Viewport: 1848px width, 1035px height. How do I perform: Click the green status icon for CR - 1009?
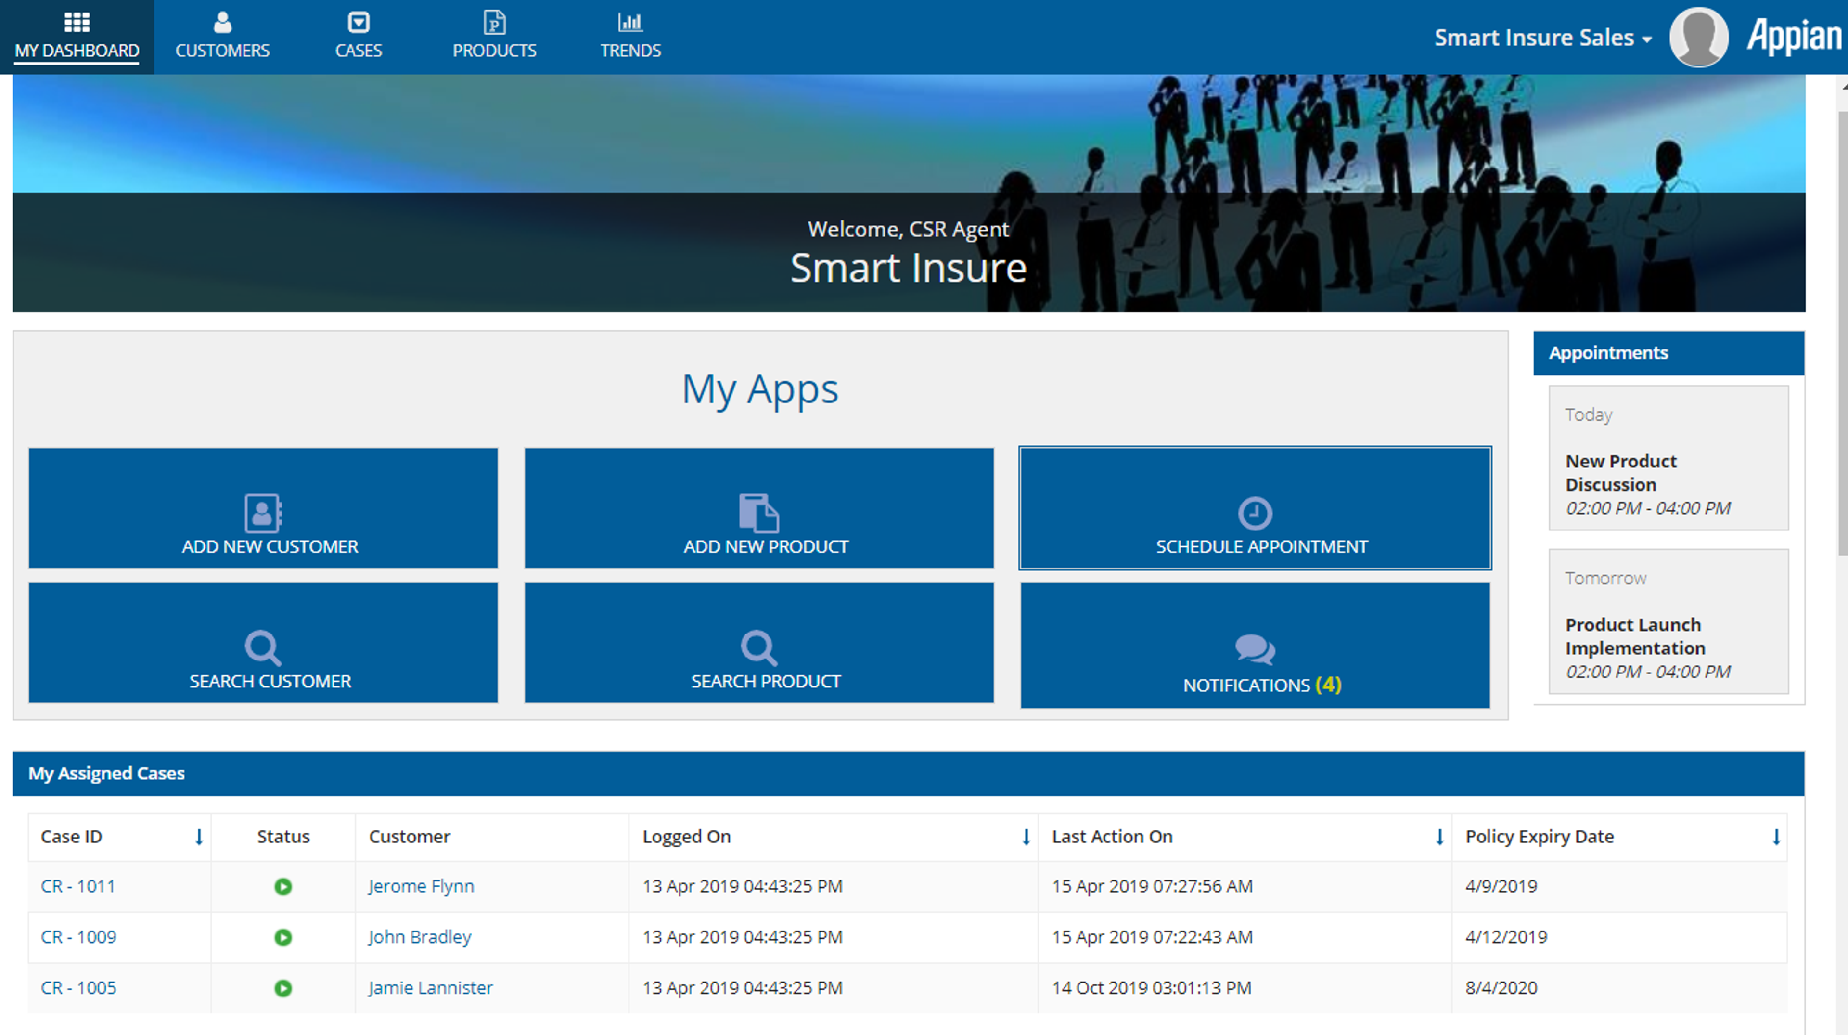283,937
